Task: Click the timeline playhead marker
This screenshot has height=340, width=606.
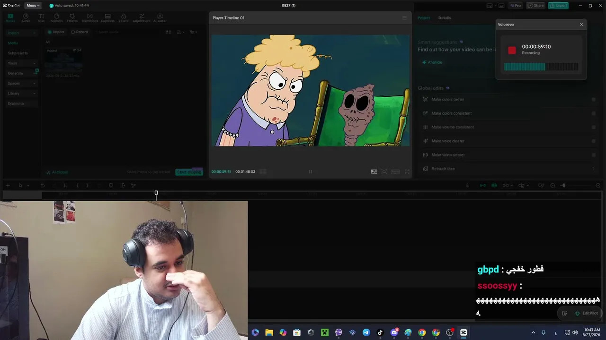Action: [x=156, y=193]
